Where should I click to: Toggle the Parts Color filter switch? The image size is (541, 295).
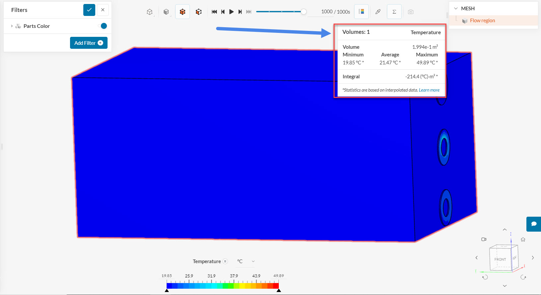[104, 26]
